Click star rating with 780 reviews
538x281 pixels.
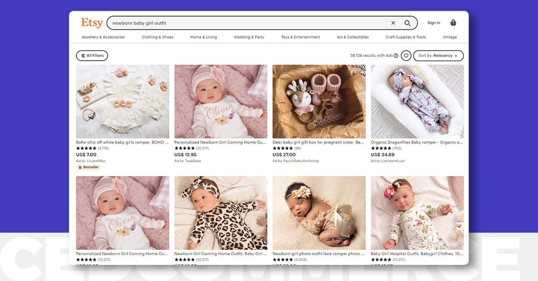tap(386, 148)
